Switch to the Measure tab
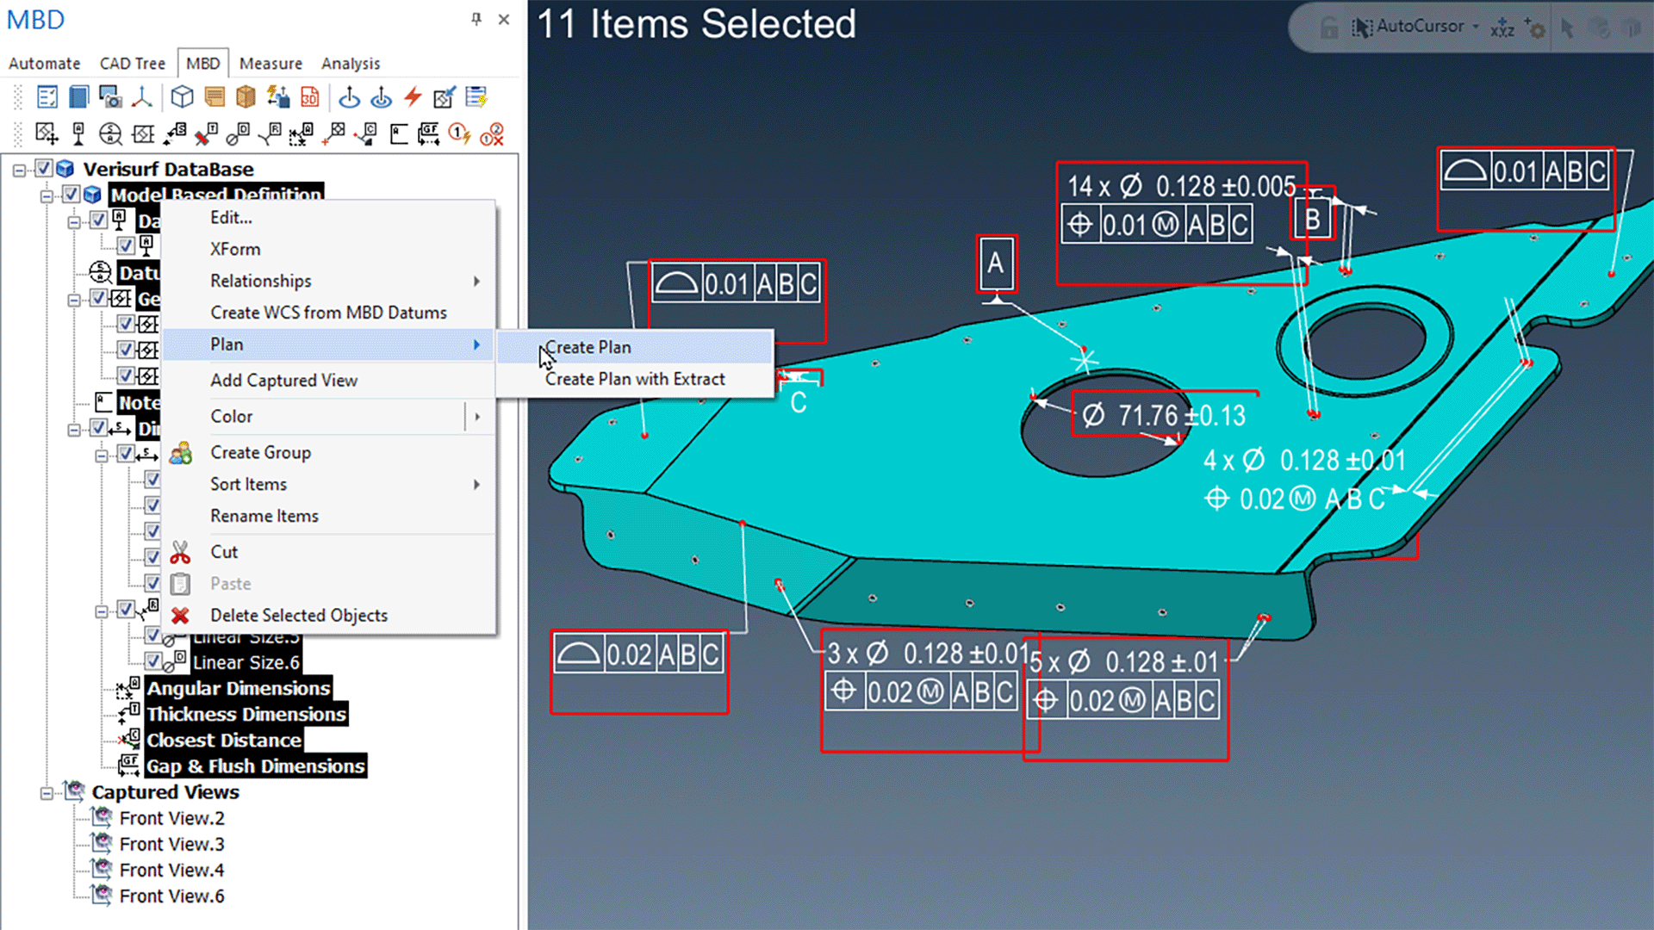Viewport: 1654px width, 930px height. (x=270, y=64)
